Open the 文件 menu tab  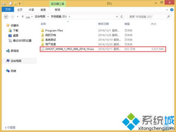tap(8, 10)
